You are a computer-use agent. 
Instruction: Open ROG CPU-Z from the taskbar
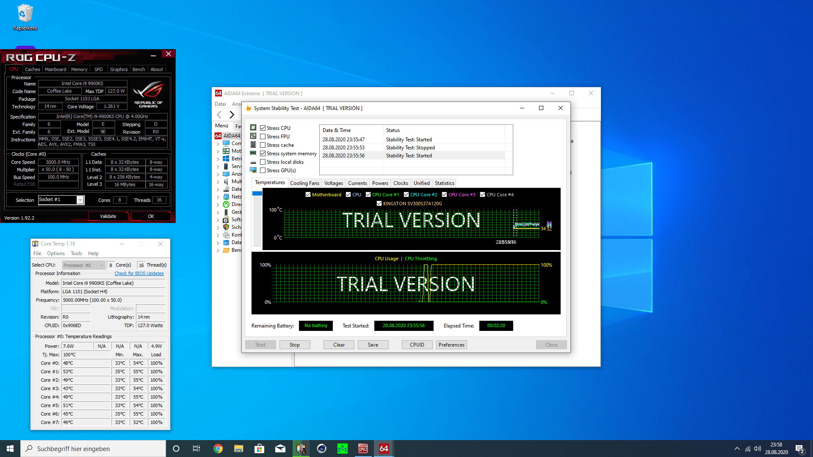pyautogui.click(x=363, y=449)
